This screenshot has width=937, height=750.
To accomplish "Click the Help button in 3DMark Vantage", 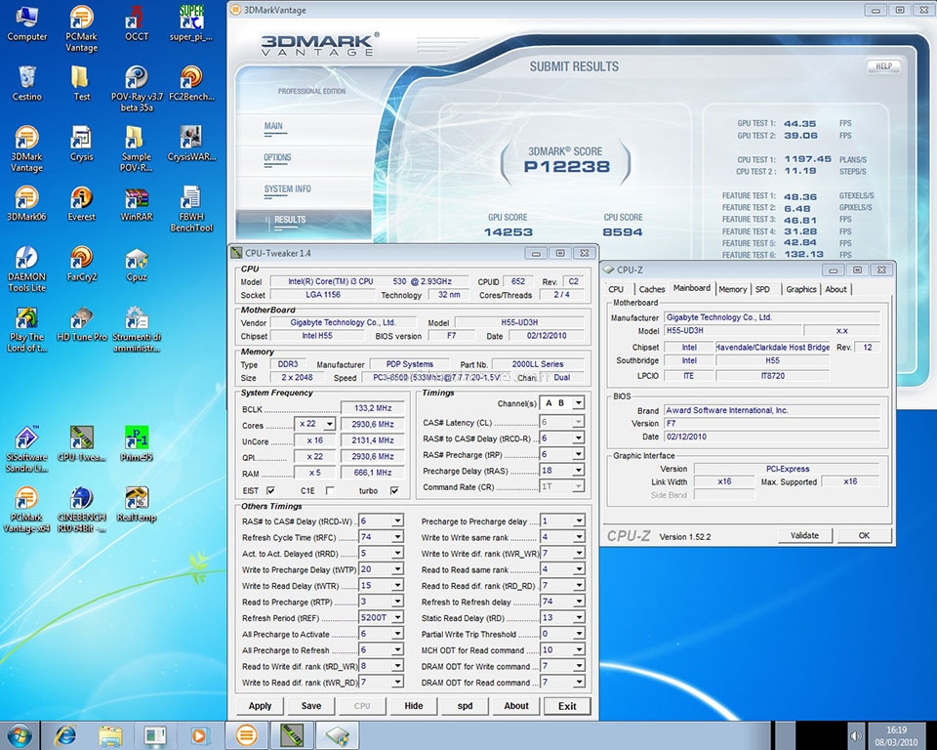I will coord(884,66).
